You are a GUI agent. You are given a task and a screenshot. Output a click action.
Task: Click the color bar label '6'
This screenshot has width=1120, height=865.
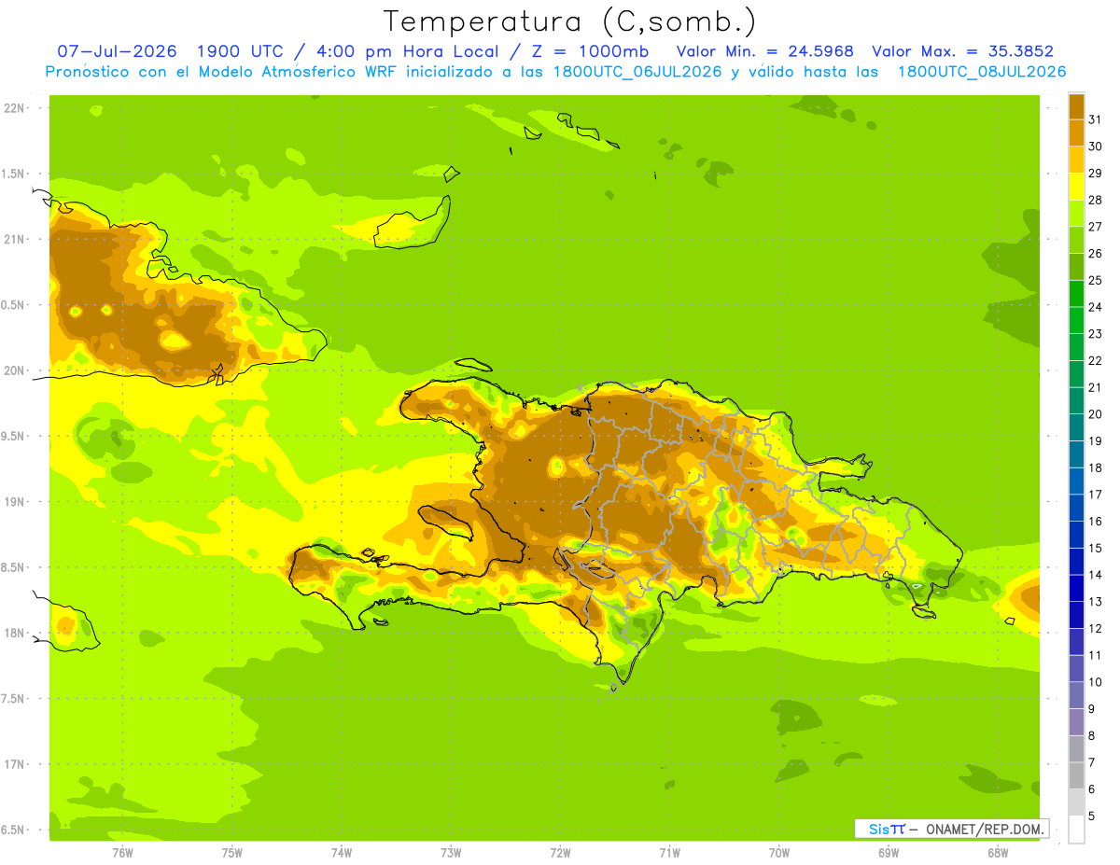(x=1092, y=789)
